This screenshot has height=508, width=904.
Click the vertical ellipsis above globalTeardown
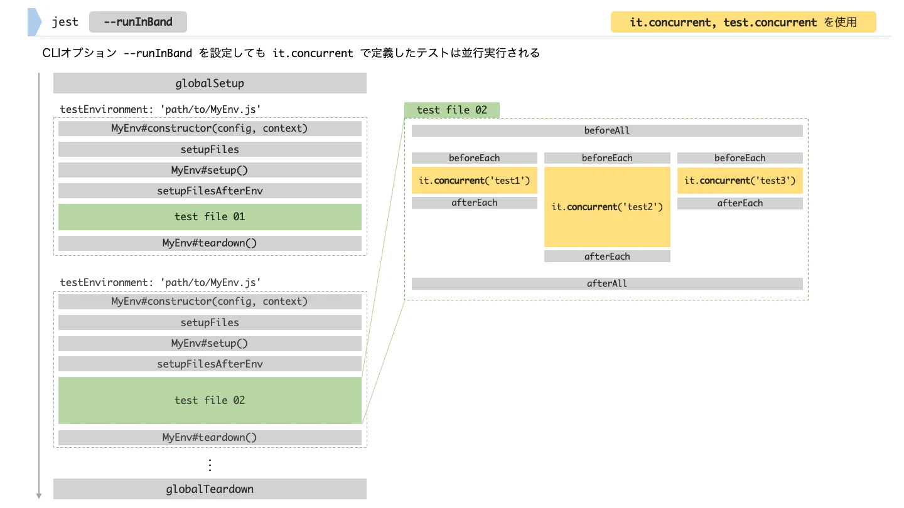(210, 465)
